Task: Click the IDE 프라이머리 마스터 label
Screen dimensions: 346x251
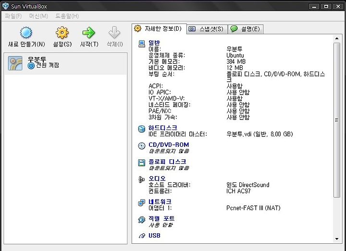Action: point(178,134)
